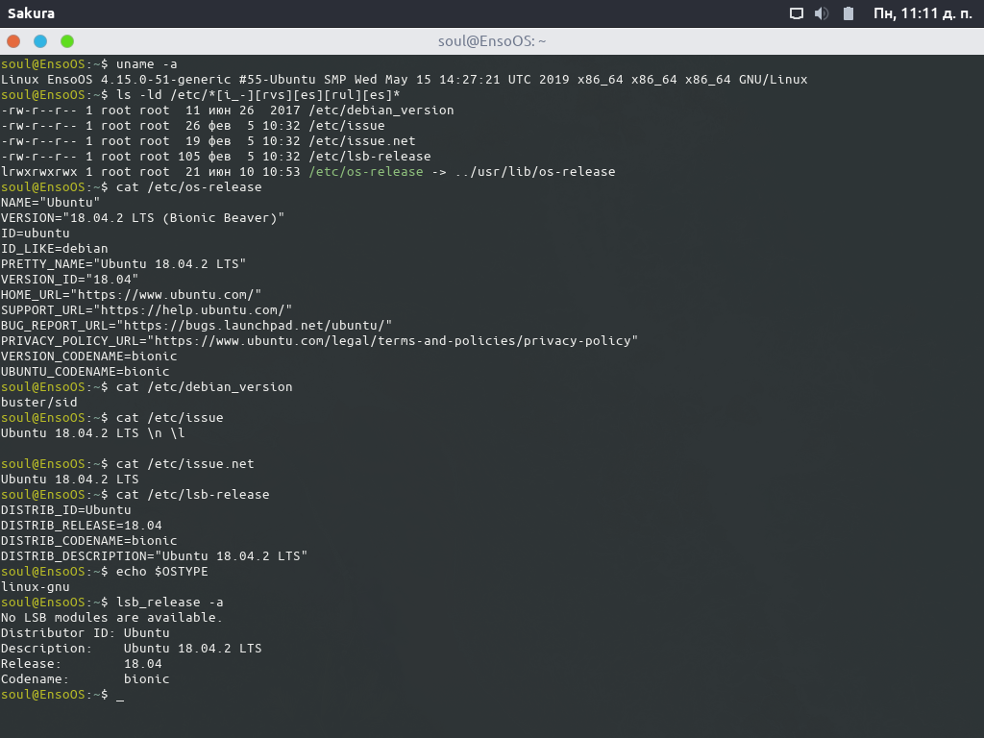The height and width of the screenshot is (738, 984).
Task: Click the DISTRIB_CODENAME=bionic line
Action: (x=88, y=541)
